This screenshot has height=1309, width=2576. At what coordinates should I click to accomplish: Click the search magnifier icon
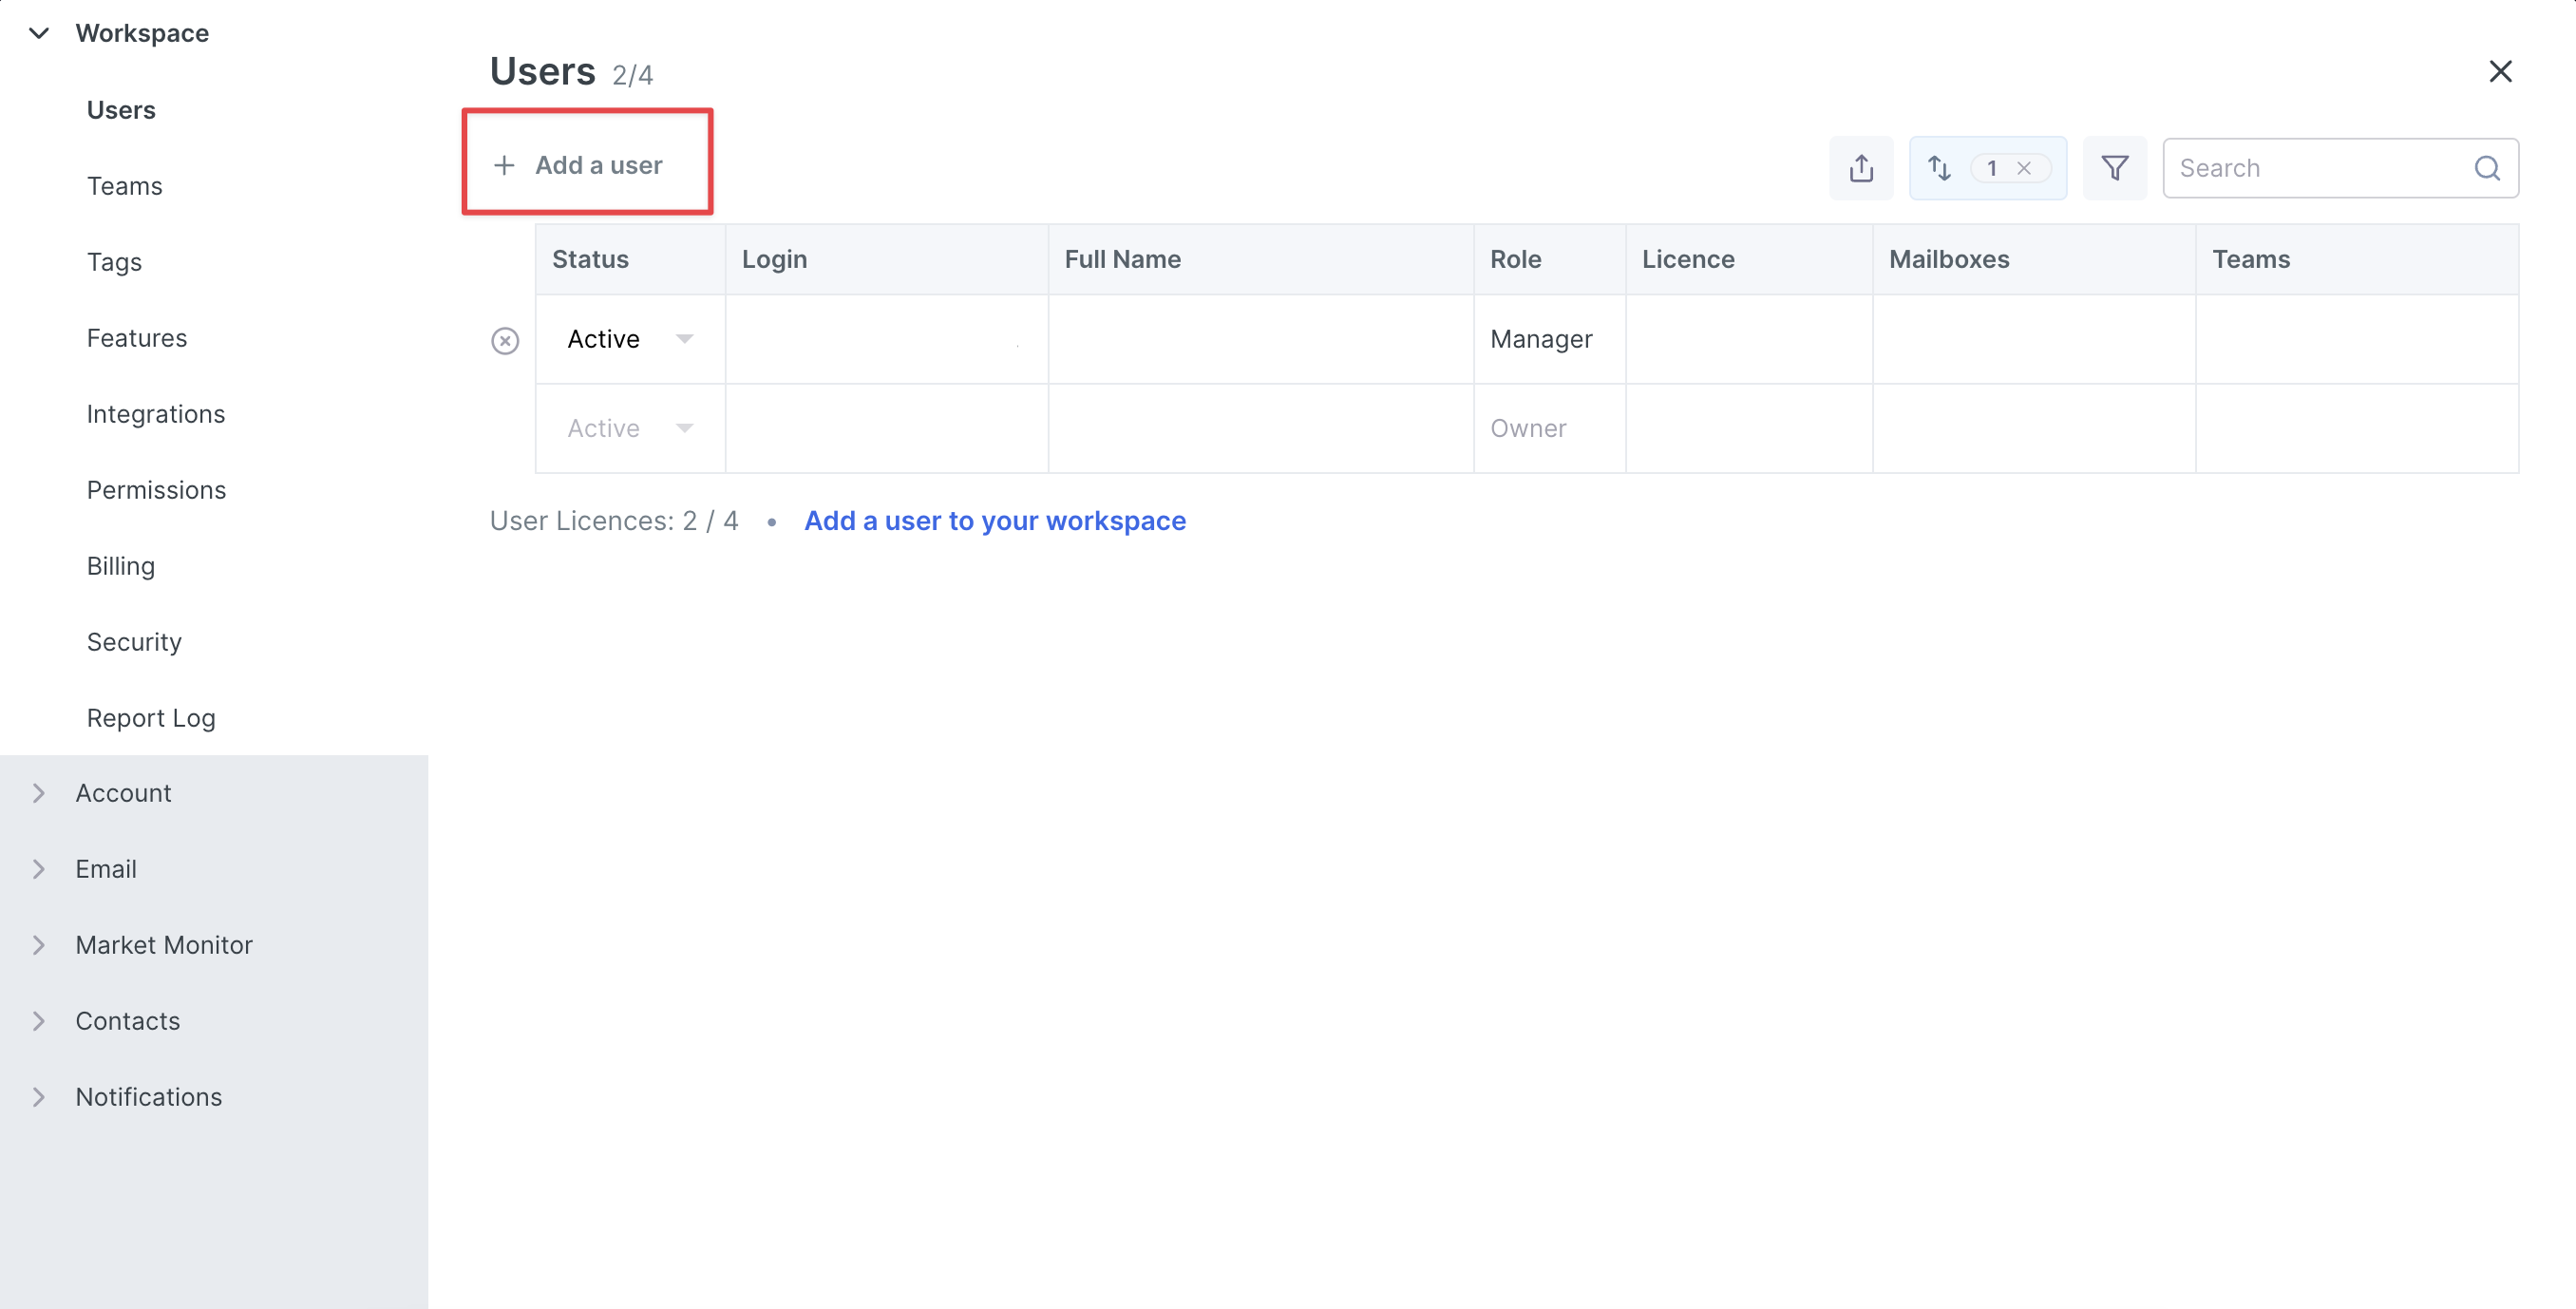point(2487,168)
